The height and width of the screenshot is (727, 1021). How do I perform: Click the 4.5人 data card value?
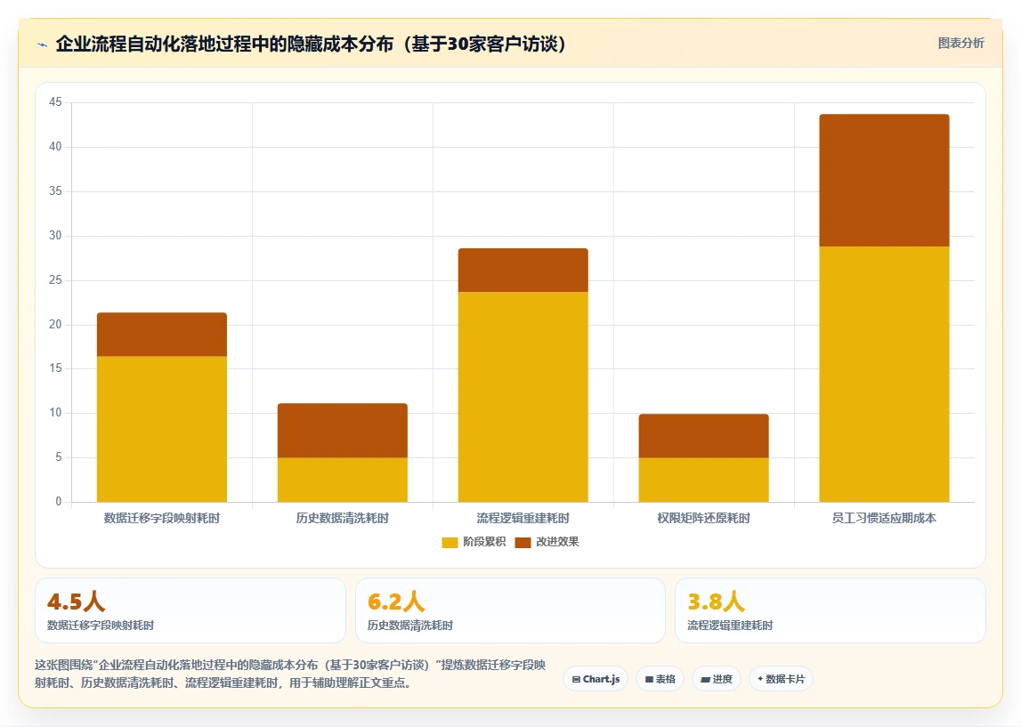click(77, 602)
